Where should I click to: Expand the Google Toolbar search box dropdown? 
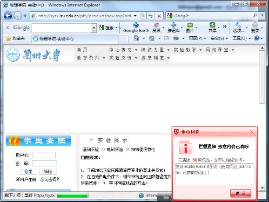point(94,28)
